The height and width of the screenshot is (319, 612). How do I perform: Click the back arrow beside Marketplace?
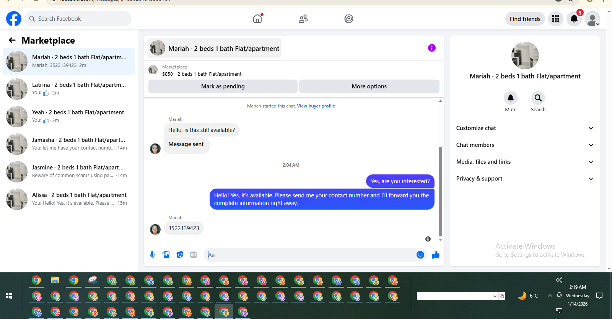[x=12, y=40]
